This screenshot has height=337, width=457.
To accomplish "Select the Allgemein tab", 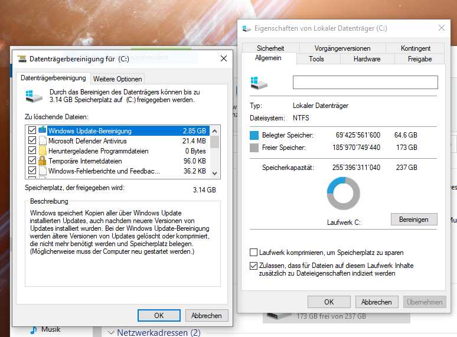I will pyautogui.click(x=268, y=58).
